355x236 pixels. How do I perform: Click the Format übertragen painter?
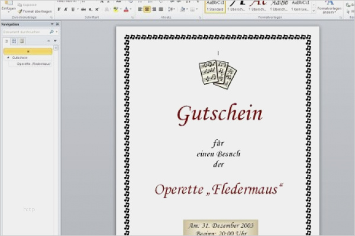pyautogui.click(x=35, y=11)
